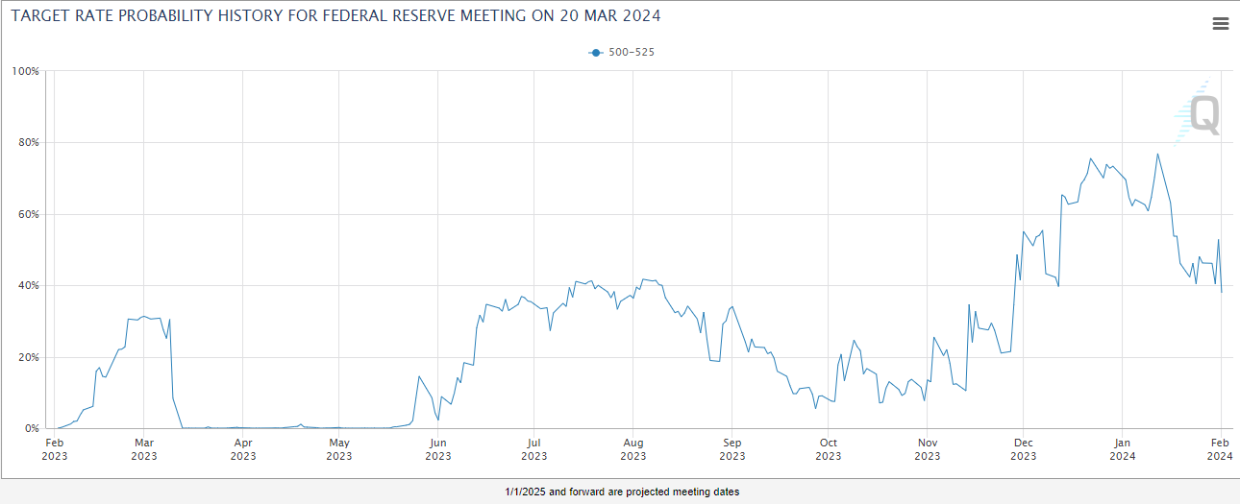Click the Feb 2024 x-axis label
Screen dimensions: 1240x504
coord(1219,449)
